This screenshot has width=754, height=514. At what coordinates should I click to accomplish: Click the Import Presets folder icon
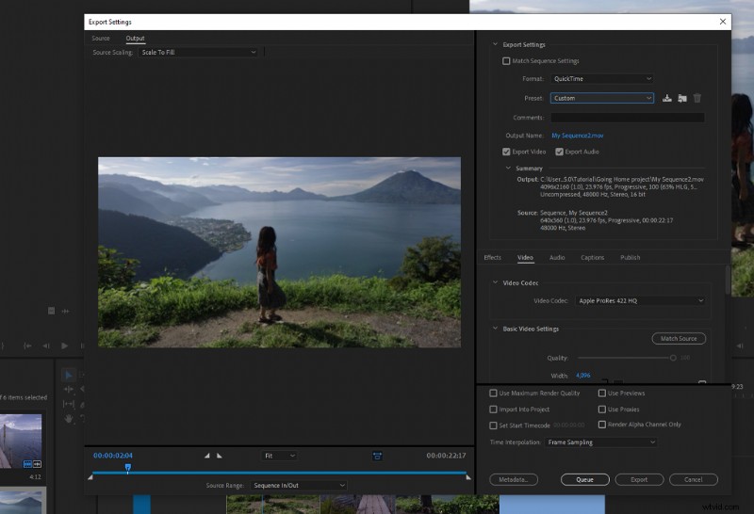coord(681,98)
